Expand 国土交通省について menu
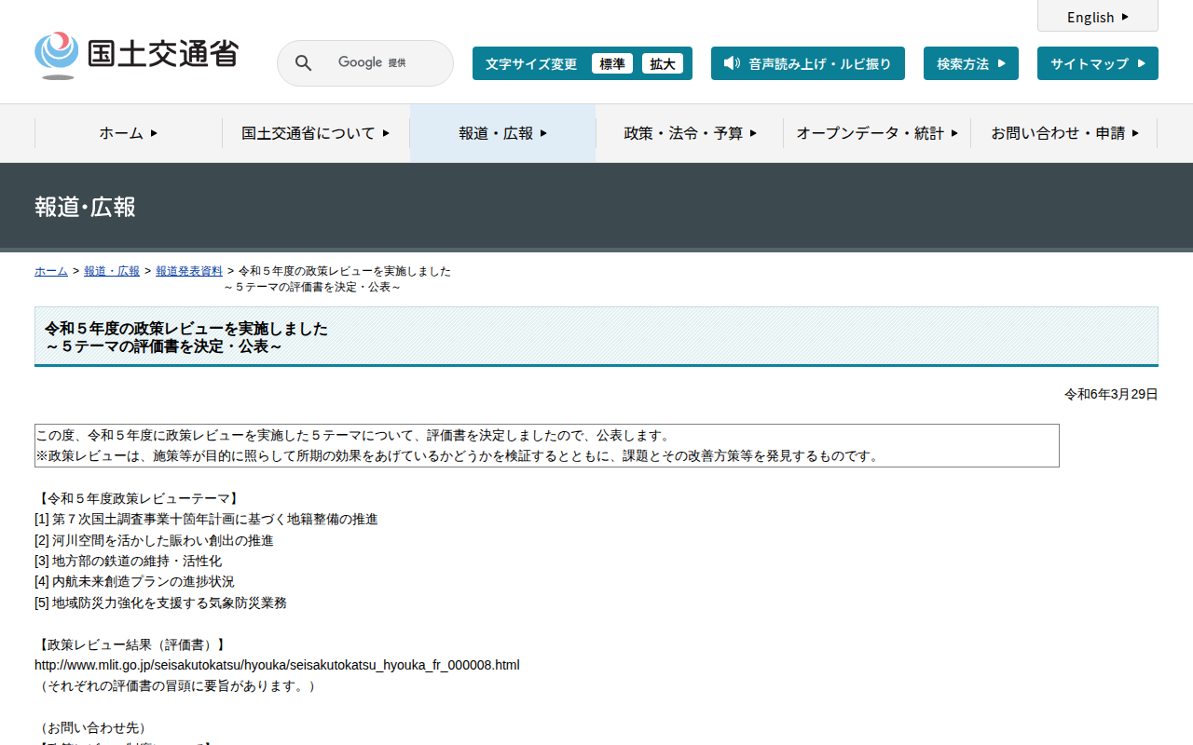 point(315,133)
